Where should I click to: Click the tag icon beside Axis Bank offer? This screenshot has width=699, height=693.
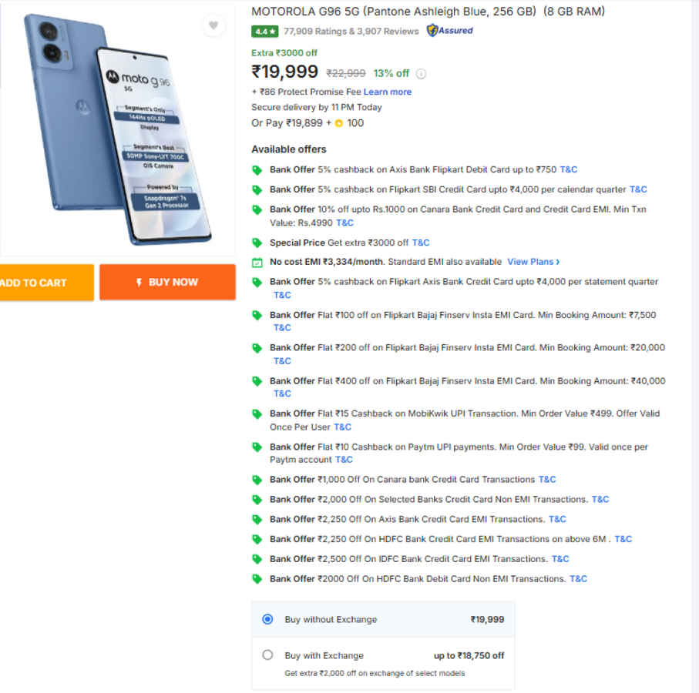257,169
